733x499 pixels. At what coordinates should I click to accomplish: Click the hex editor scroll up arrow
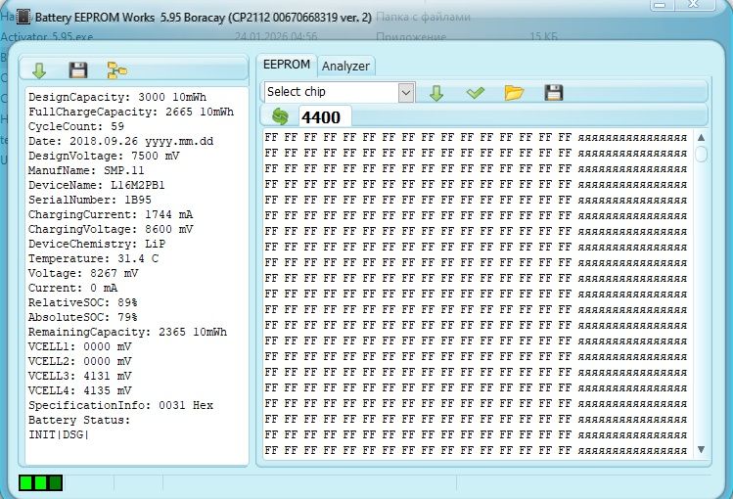pos(701,137)
